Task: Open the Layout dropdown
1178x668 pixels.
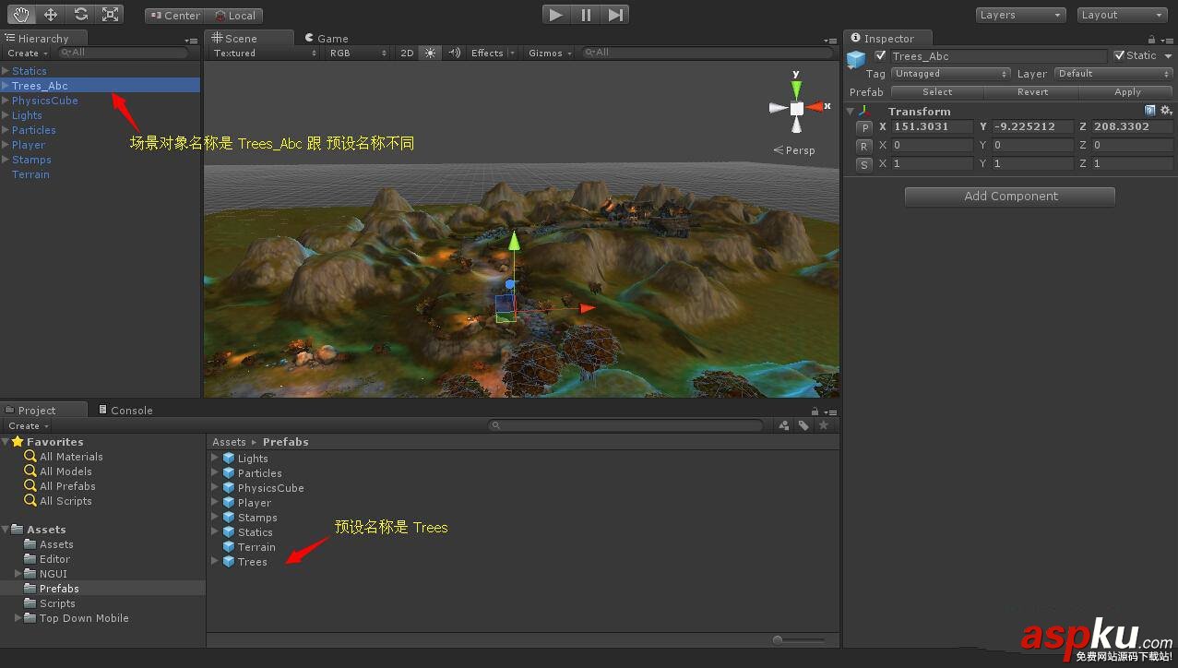Action: coord(1122,15)
